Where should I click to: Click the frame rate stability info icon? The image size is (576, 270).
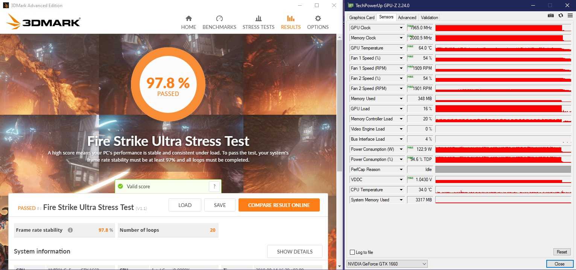[x=70, y=230]
